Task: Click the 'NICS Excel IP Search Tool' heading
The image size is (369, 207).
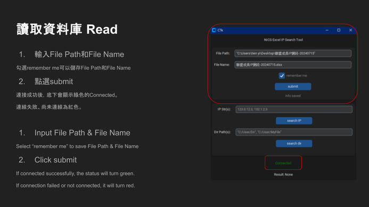Action: 283,40
